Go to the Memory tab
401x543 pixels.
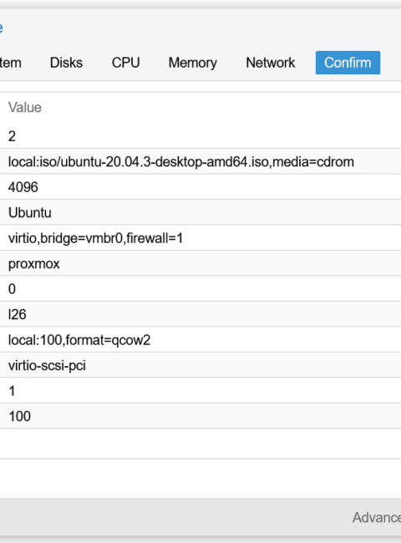192,63
